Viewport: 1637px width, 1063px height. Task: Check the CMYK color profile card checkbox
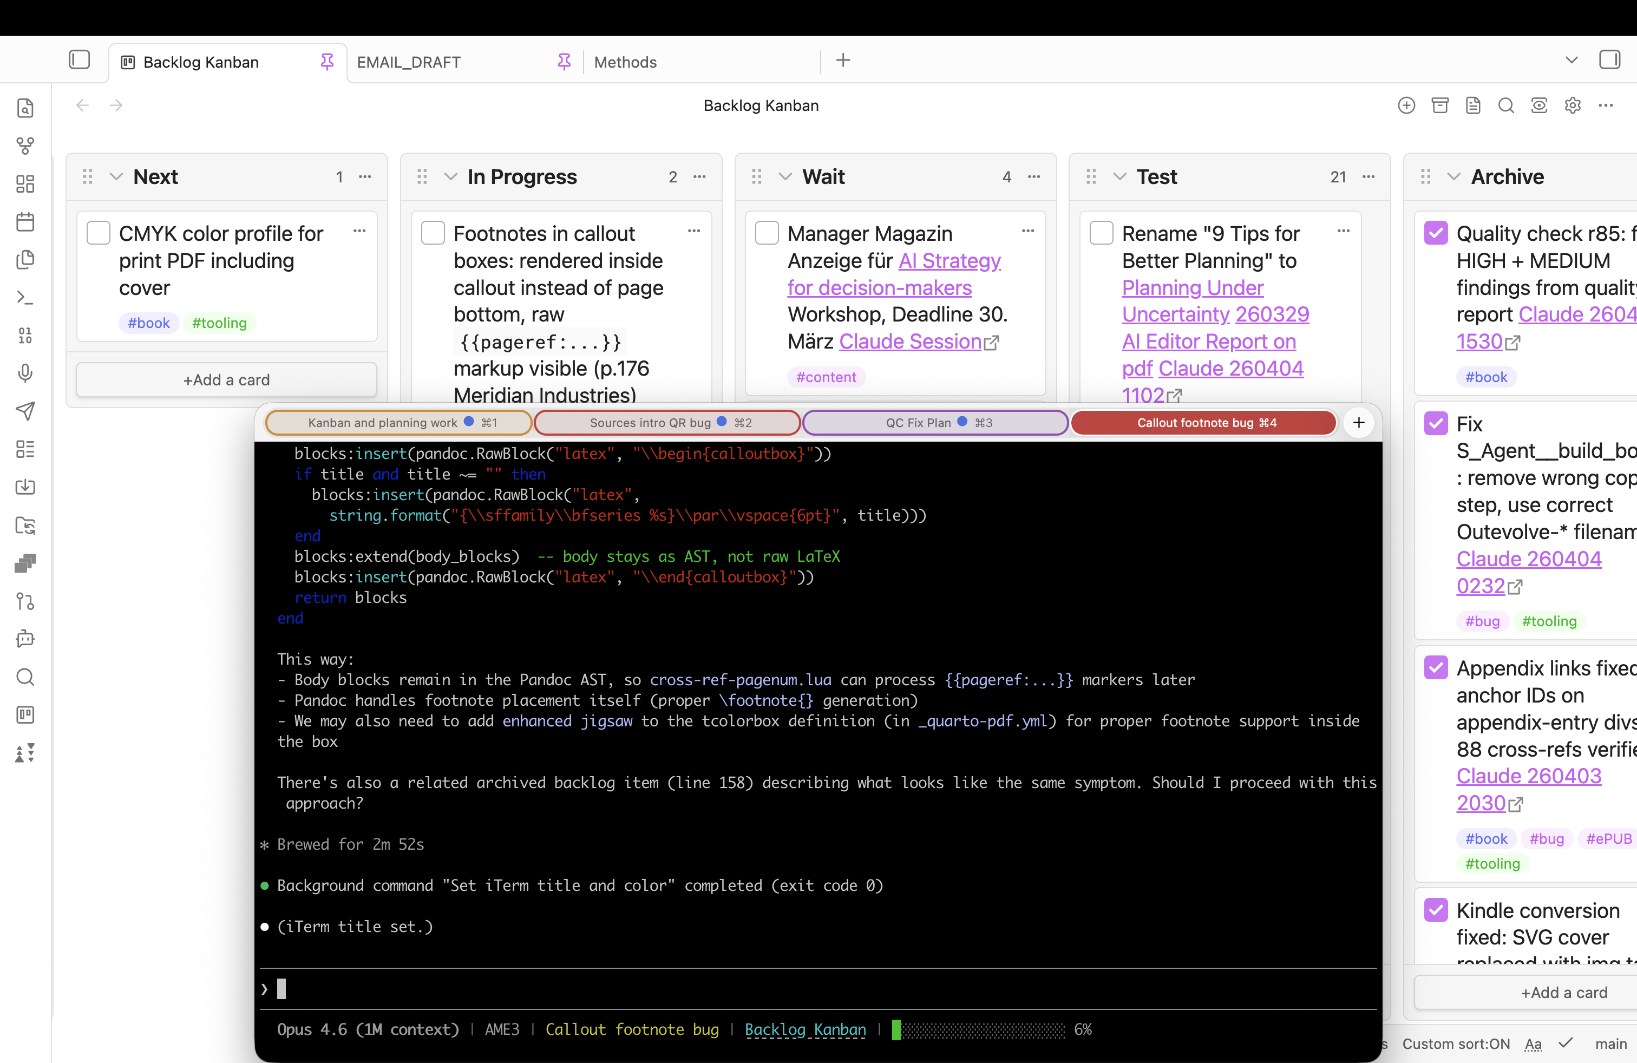pos(99,233)
